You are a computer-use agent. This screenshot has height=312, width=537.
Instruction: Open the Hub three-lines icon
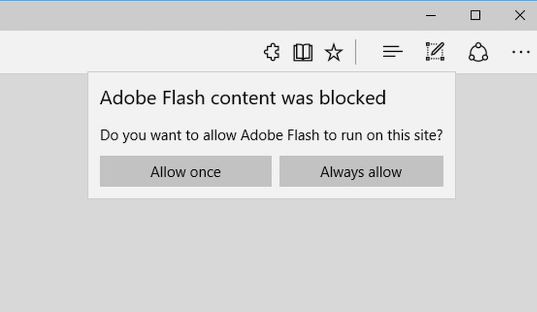(392, 52)
